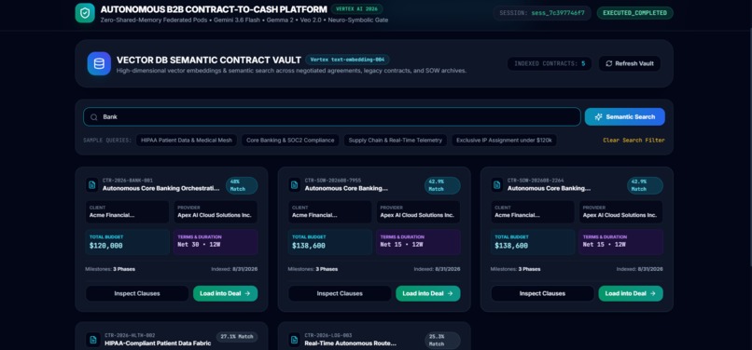Click 42.9% Match badge on 2264 card
752x350 pixels.
(645, 185)
